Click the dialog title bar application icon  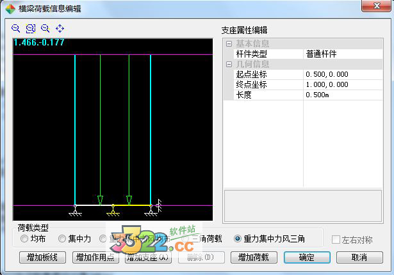coord(10,9)
